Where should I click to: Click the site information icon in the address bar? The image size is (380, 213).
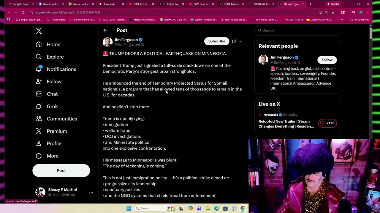tap(31, 12)
